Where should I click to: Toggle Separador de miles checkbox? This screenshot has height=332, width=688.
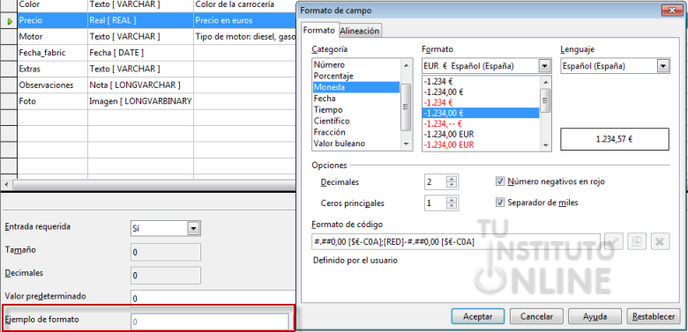point(499,203)
